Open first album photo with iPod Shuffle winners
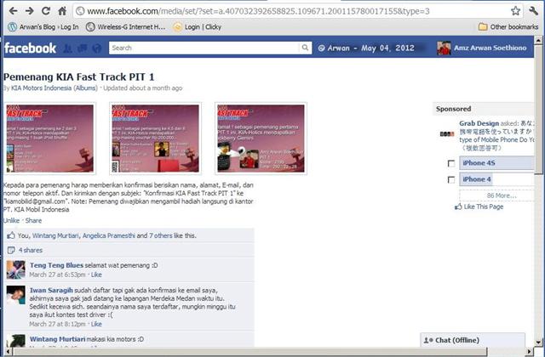The height and width of the screenshot is (357, 545). pos(49,139)
